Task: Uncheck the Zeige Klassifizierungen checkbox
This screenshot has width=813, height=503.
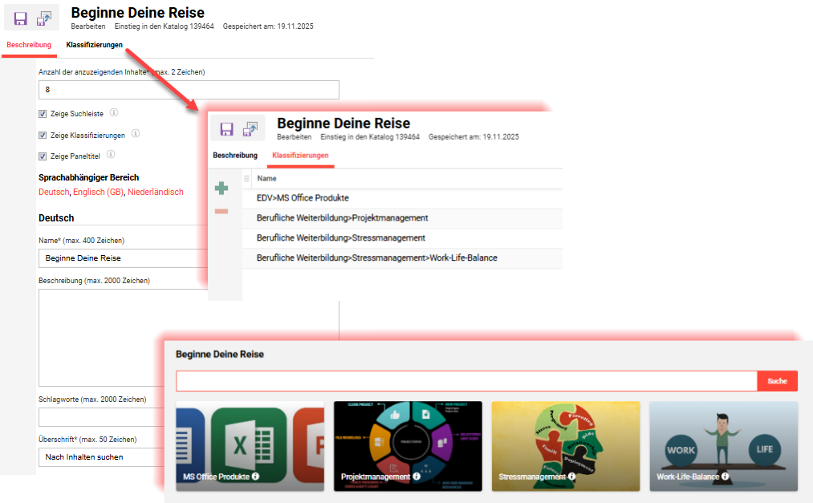Action: 43,135
